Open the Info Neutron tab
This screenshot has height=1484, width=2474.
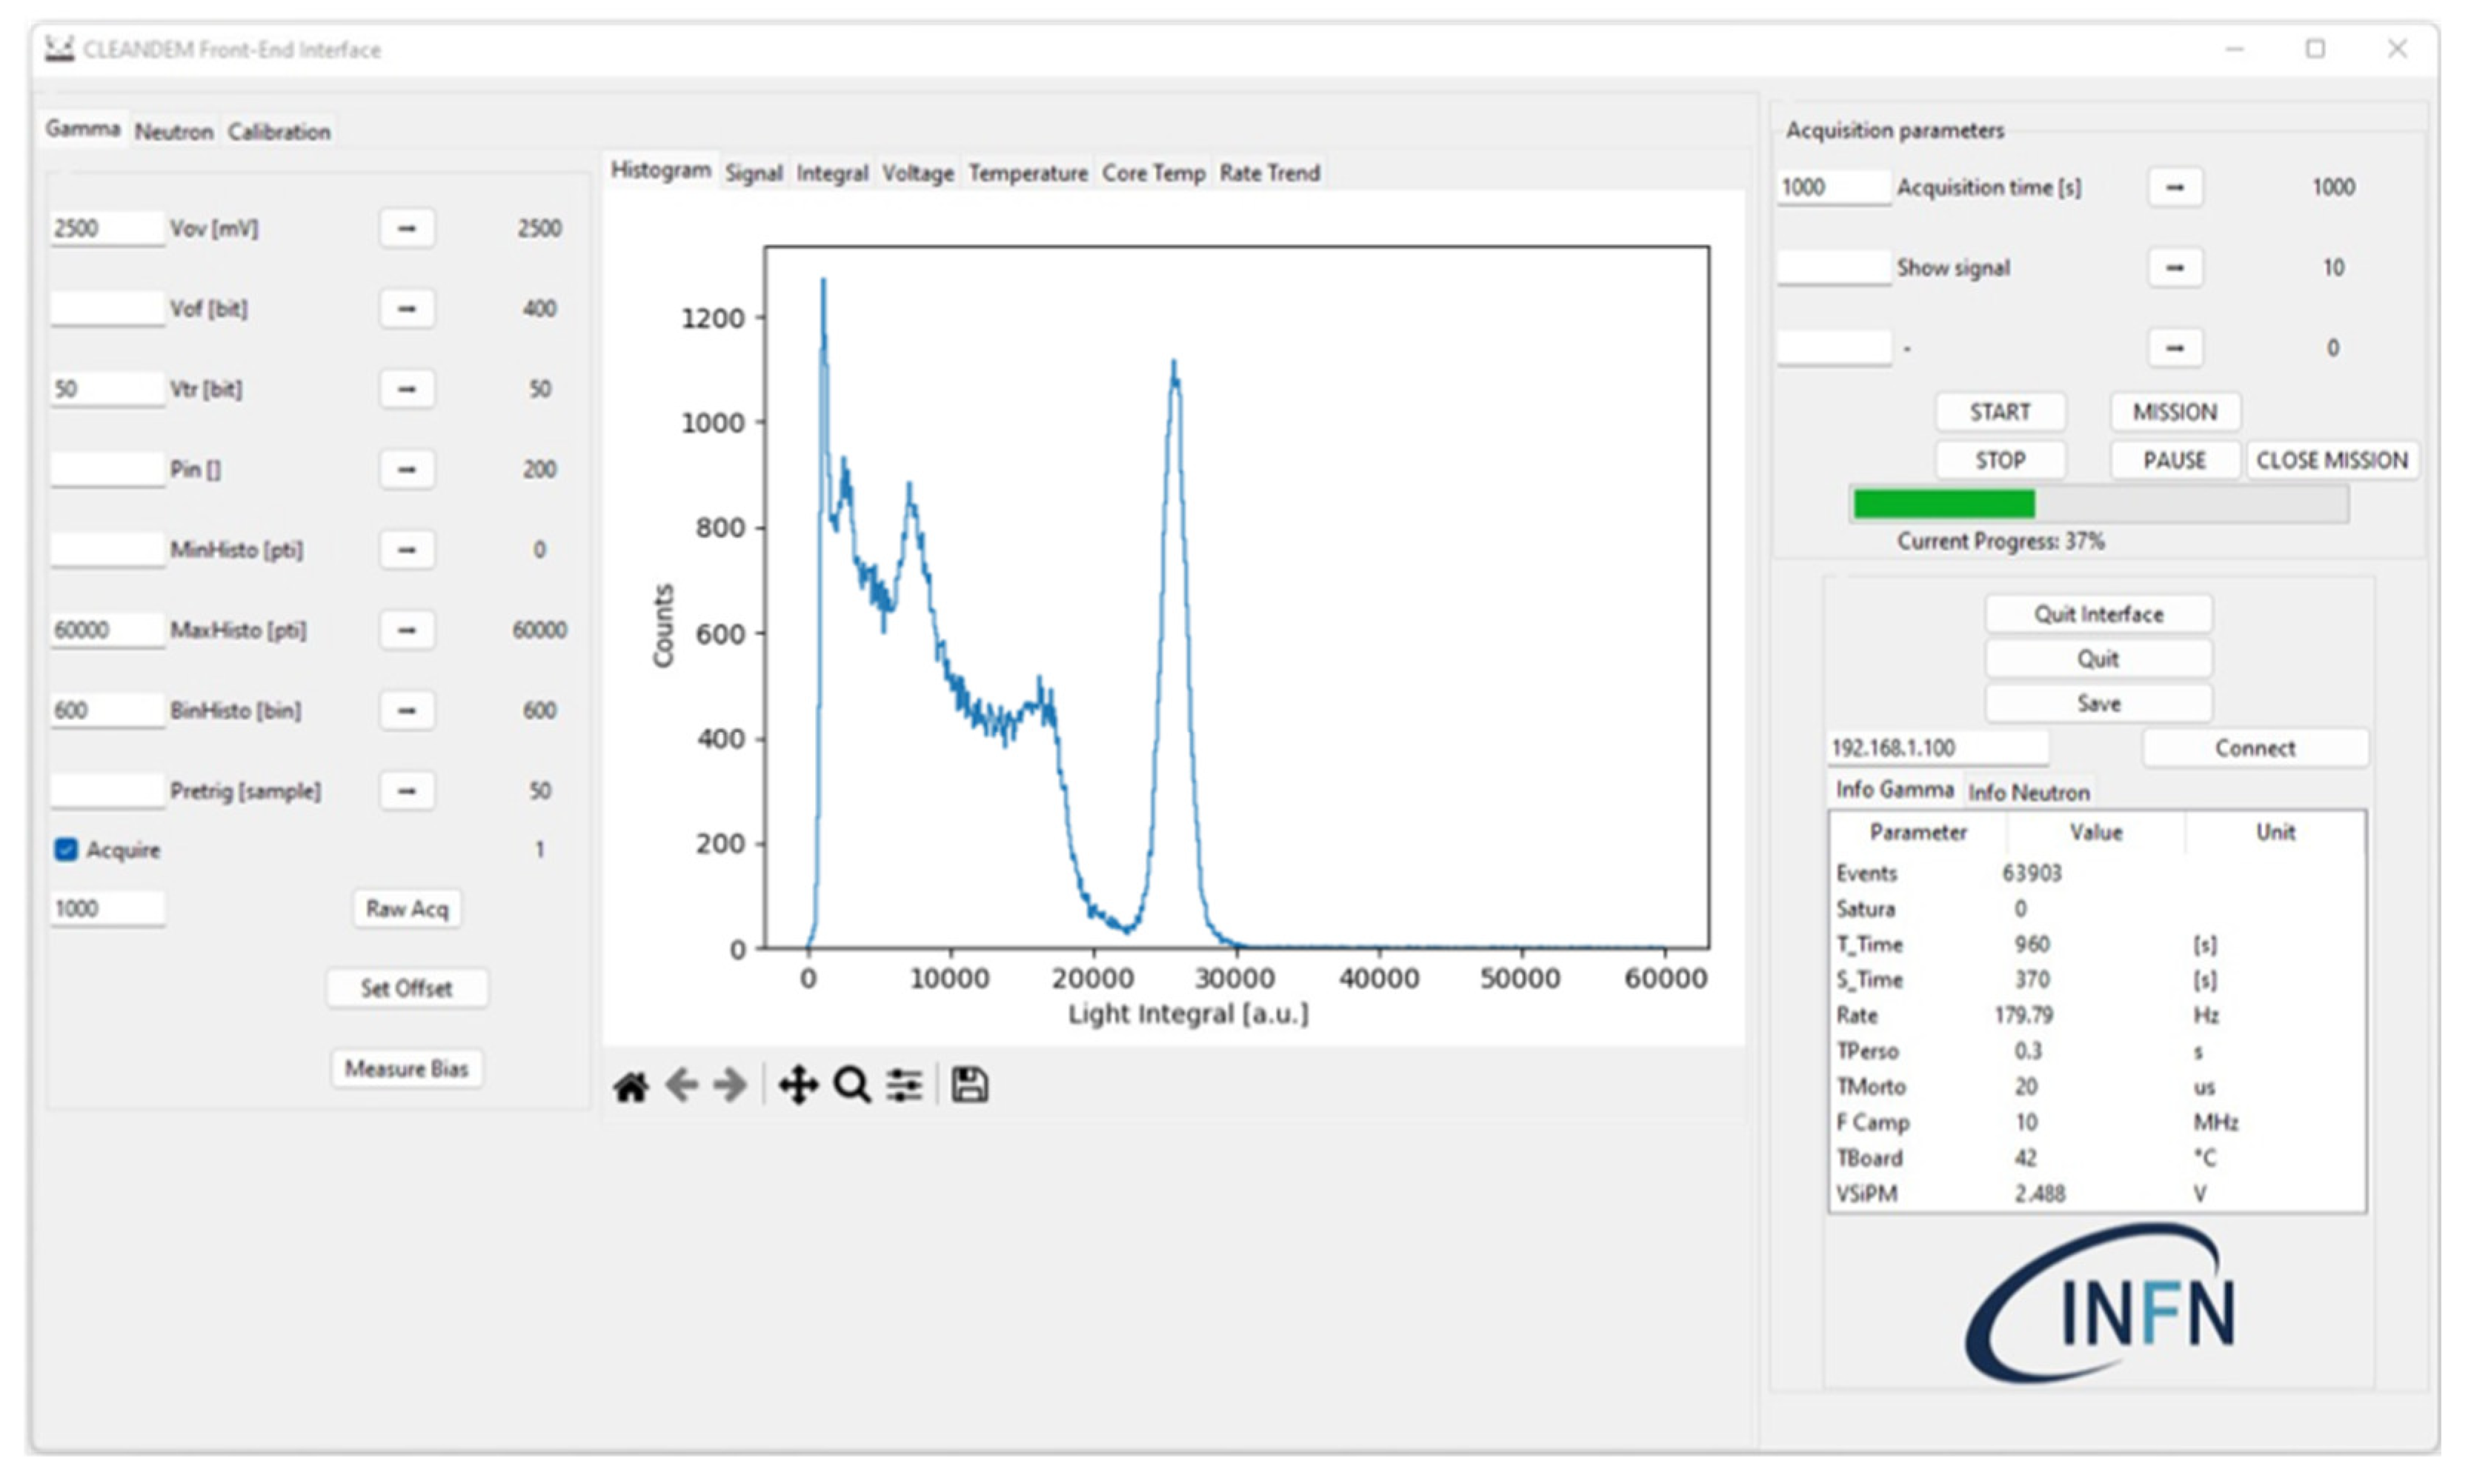tap(2028, 792)
